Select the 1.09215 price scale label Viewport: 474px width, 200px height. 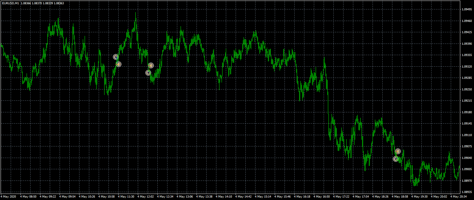[468, 101]
